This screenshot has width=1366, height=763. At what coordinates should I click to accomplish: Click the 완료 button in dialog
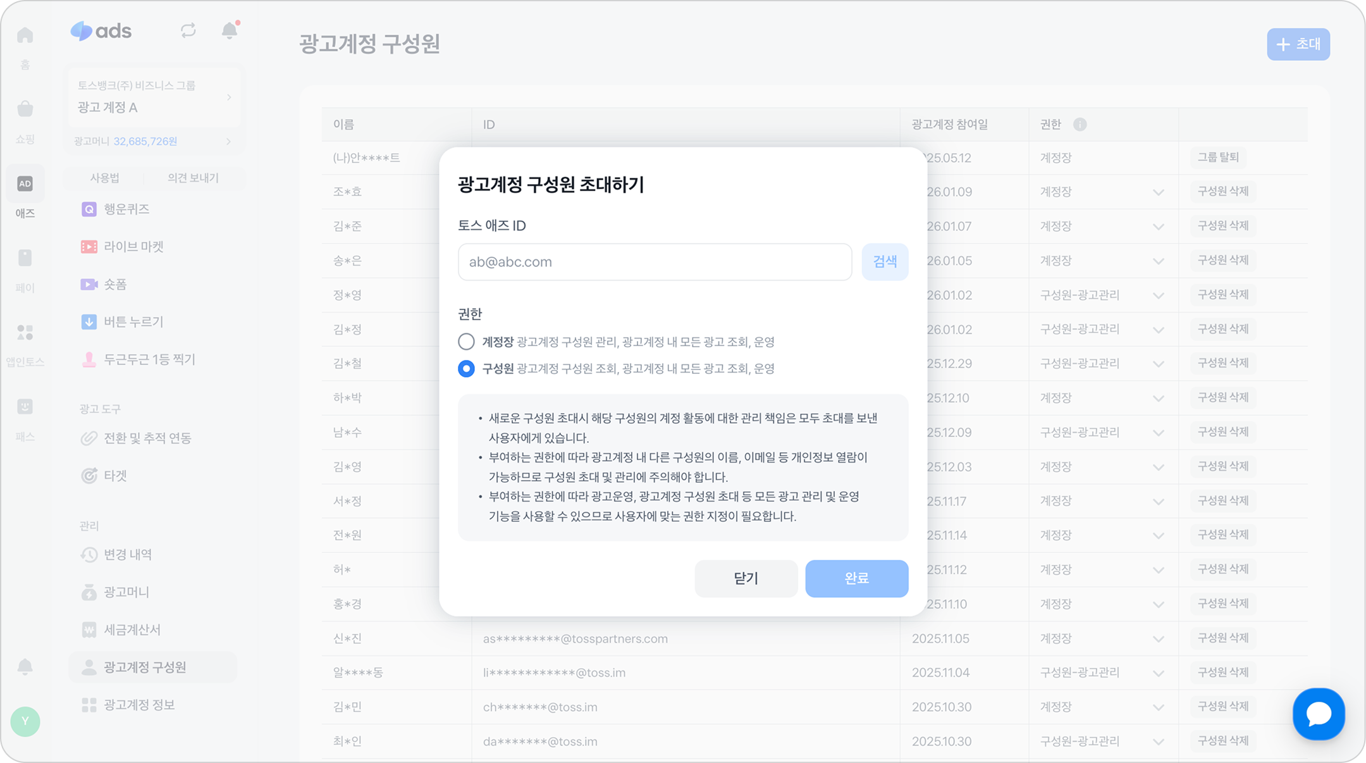coord(856,578)
